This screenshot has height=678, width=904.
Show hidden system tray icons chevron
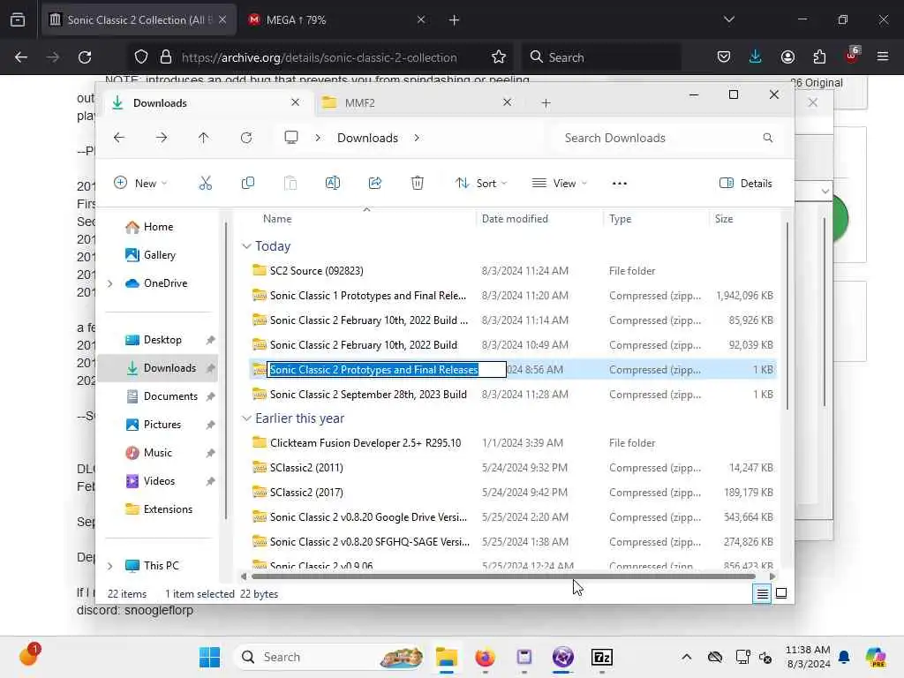[x=686, y=657]
